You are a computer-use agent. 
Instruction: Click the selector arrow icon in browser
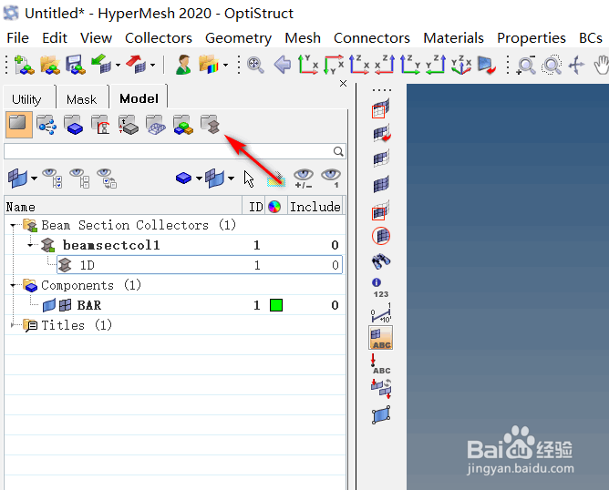(249, 179)
